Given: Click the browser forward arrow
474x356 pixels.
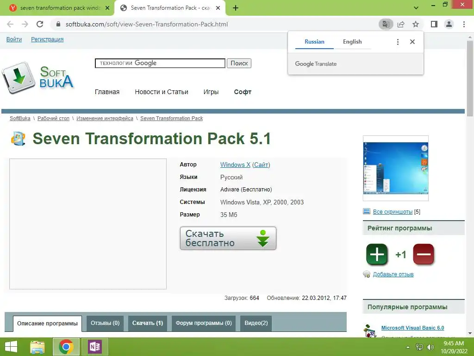Looking at the screenshot, I should [x=25, y=24].
